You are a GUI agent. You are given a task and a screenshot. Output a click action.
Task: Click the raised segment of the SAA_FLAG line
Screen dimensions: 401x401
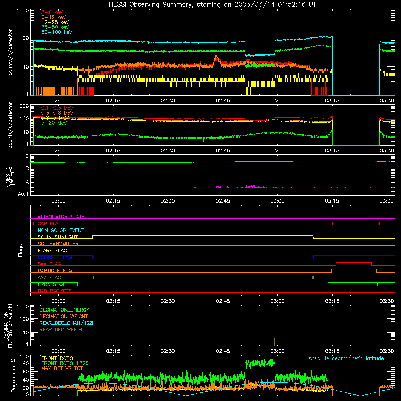point(354,262)
